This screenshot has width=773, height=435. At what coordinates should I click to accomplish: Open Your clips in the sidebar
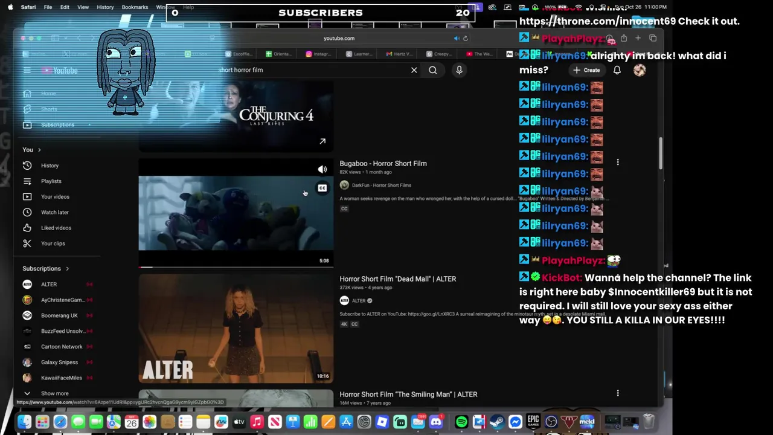[53, 243]
